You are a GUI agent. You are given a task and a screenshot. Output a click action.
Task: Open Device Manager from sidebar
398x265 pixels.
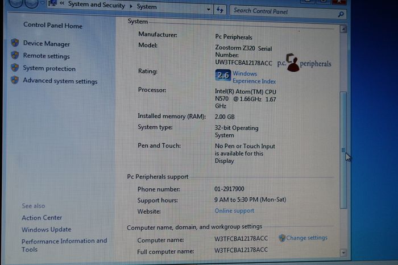point(46,44)
